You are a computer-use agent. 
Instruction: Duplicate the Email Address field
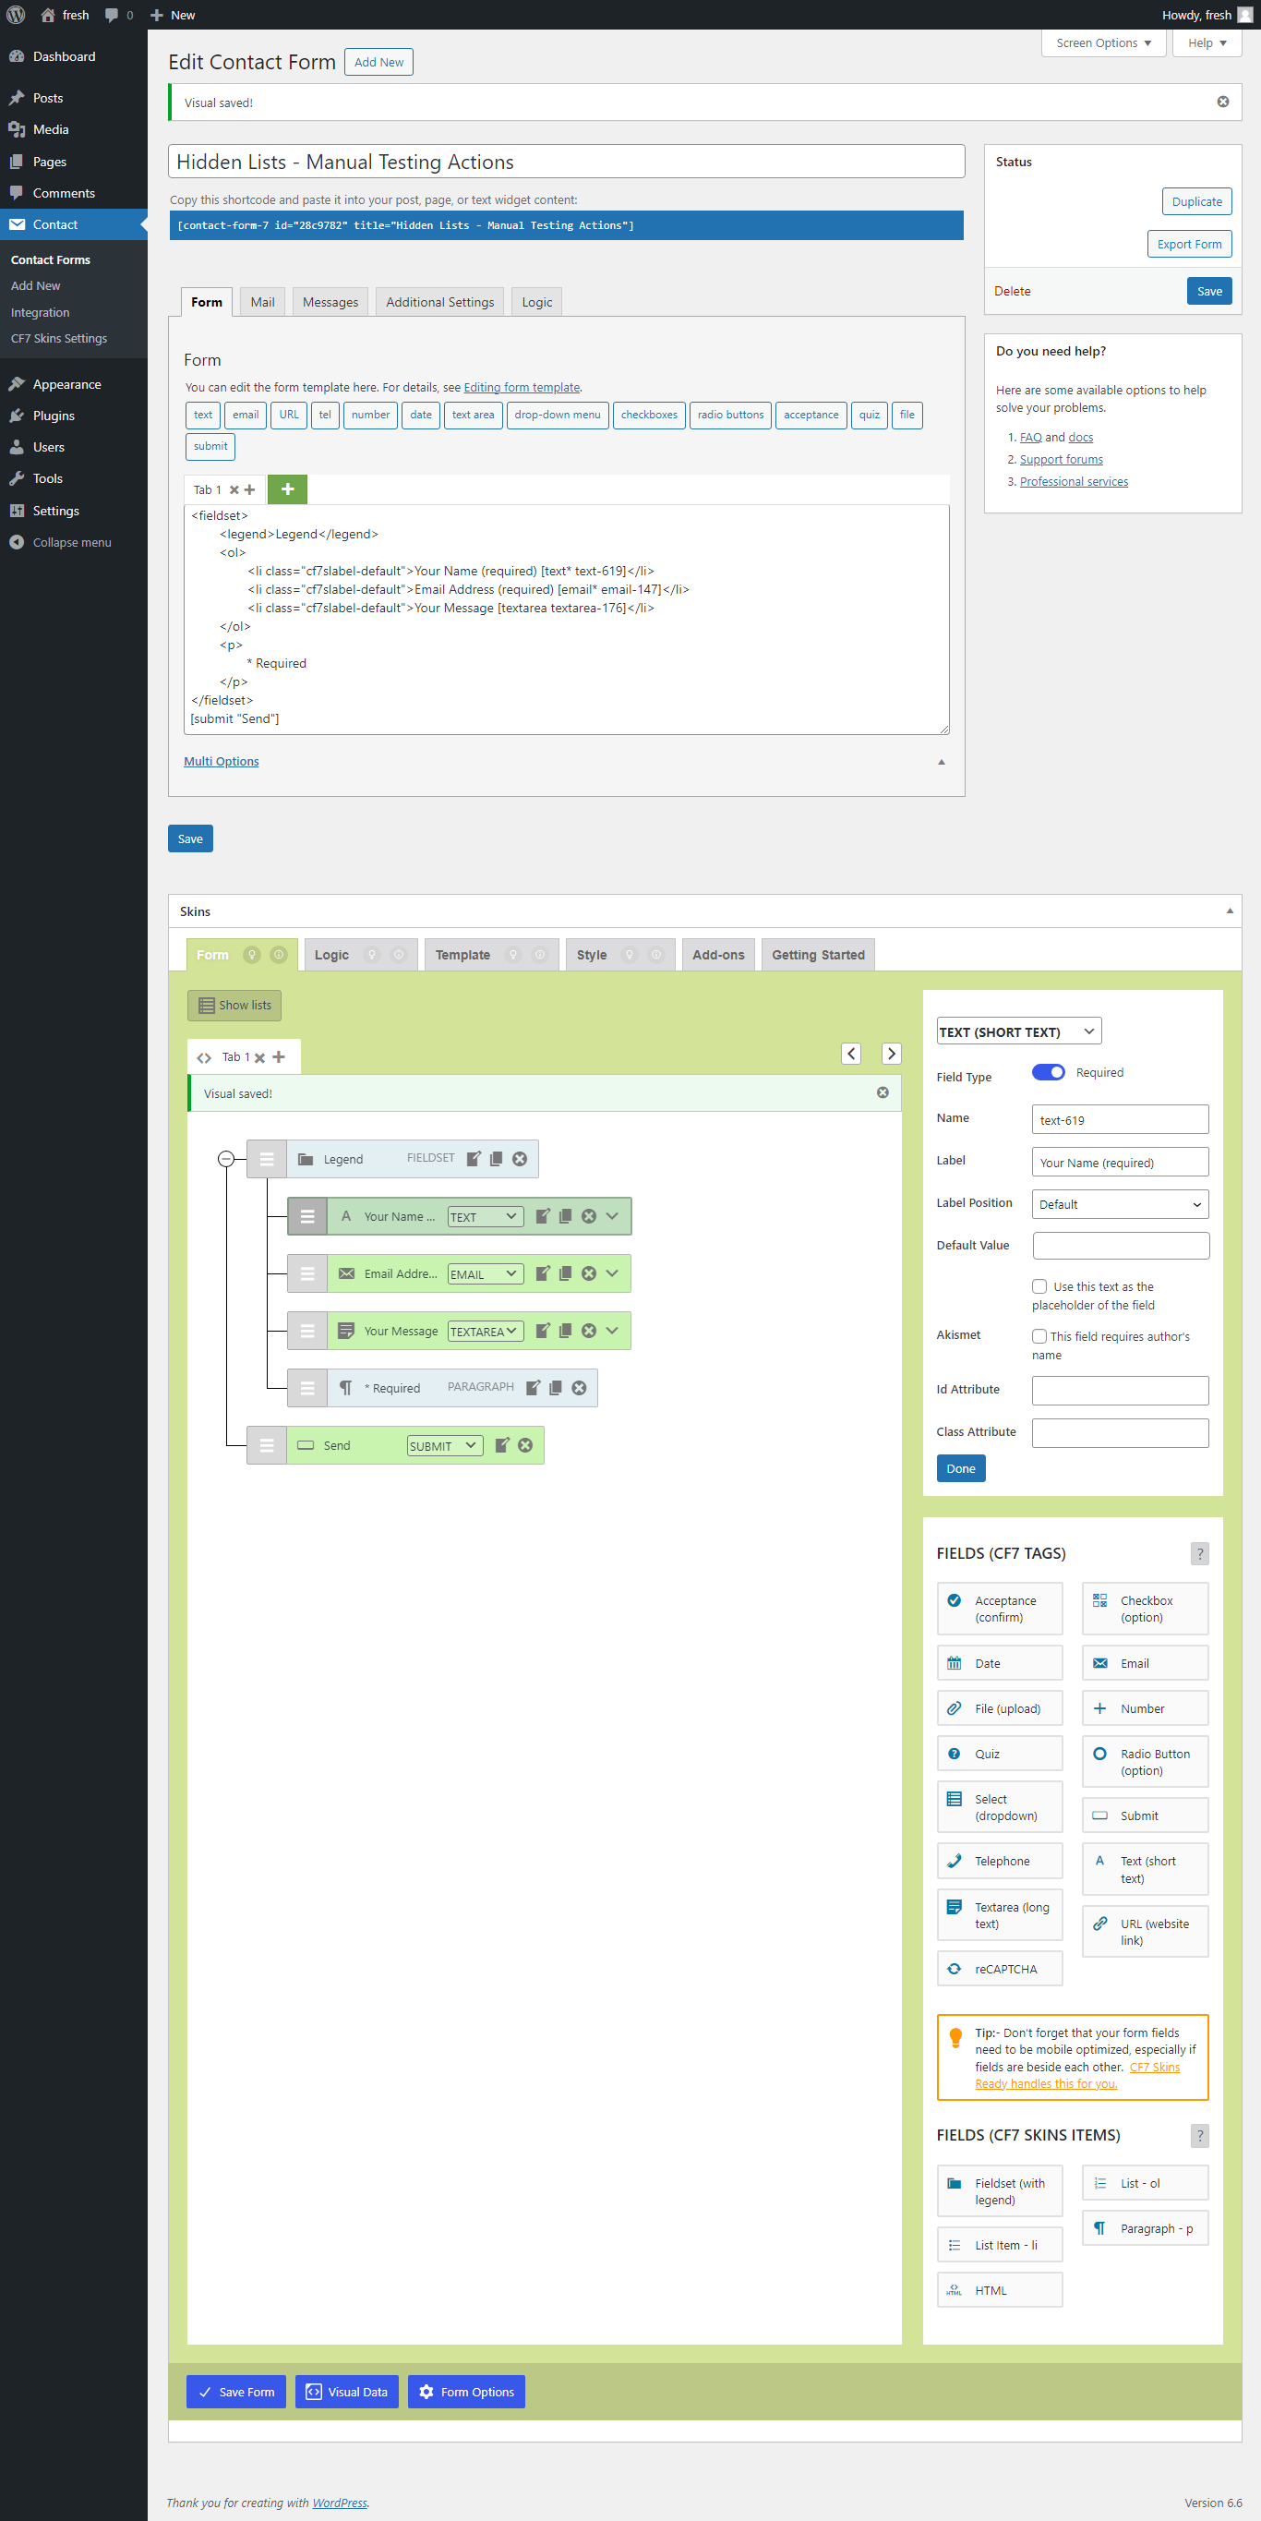(x=566, y=1273)
